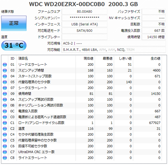Click the drive title WDC WD20EZRX-00DC0B0
Screen dimensions: 168x165
coord(67,4)
